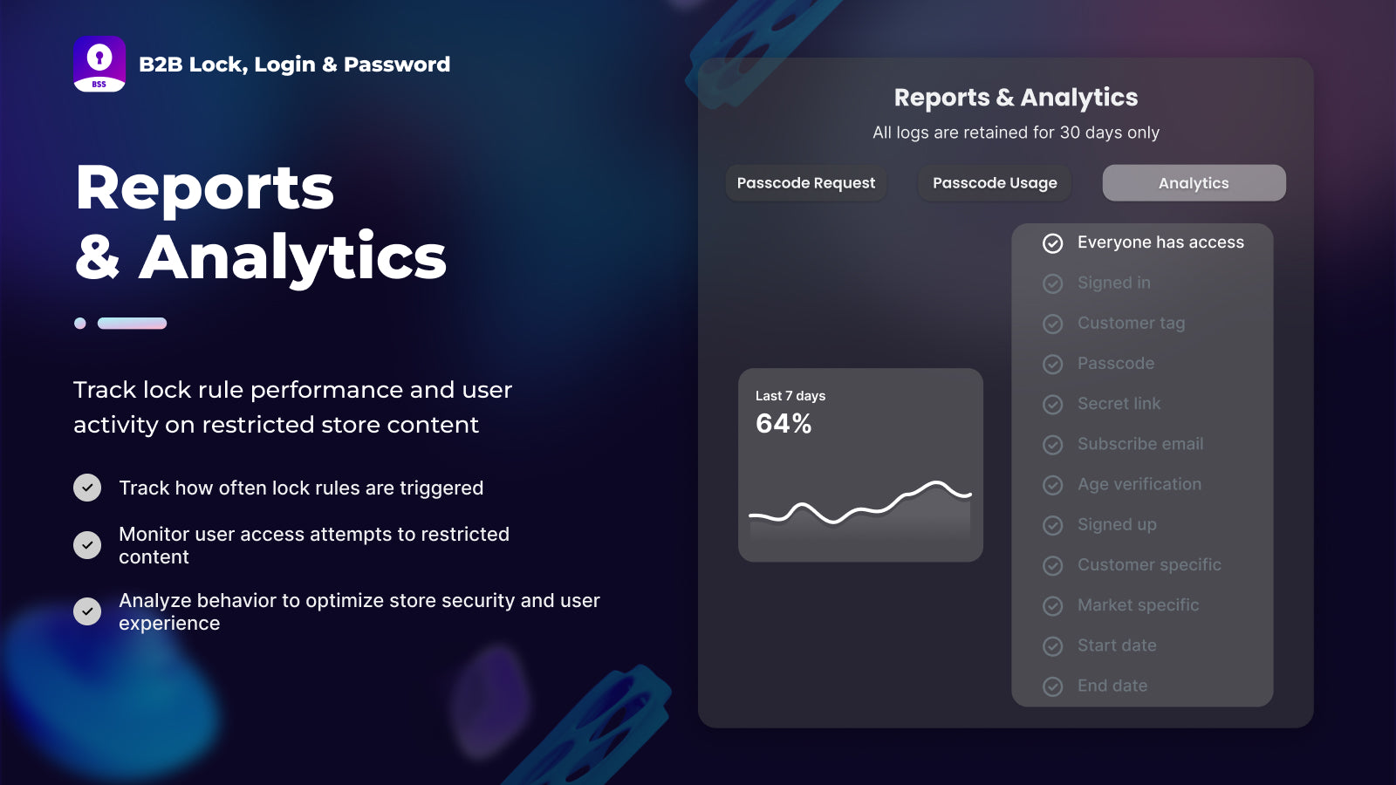Viewport: 1396px width, 785px height.
Task: Switch to the Passcode Request tab
Action: [806, 183]
